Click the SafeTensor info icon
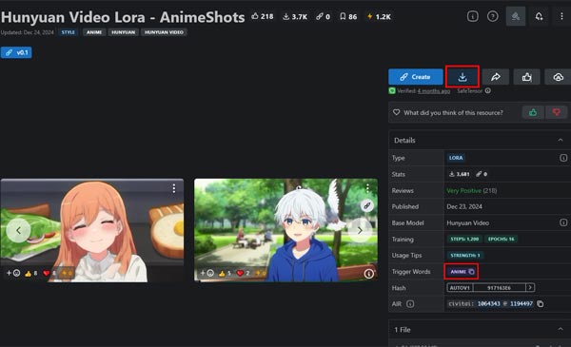 click(488, 90)
